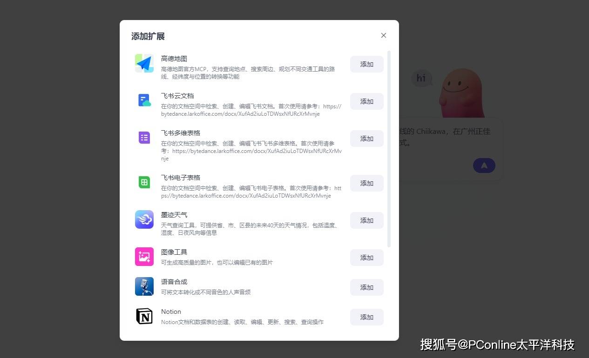The height and width of the screenshot is (358, 589).
Task: Add the 高德地图 extension
Action: point(367,64)
